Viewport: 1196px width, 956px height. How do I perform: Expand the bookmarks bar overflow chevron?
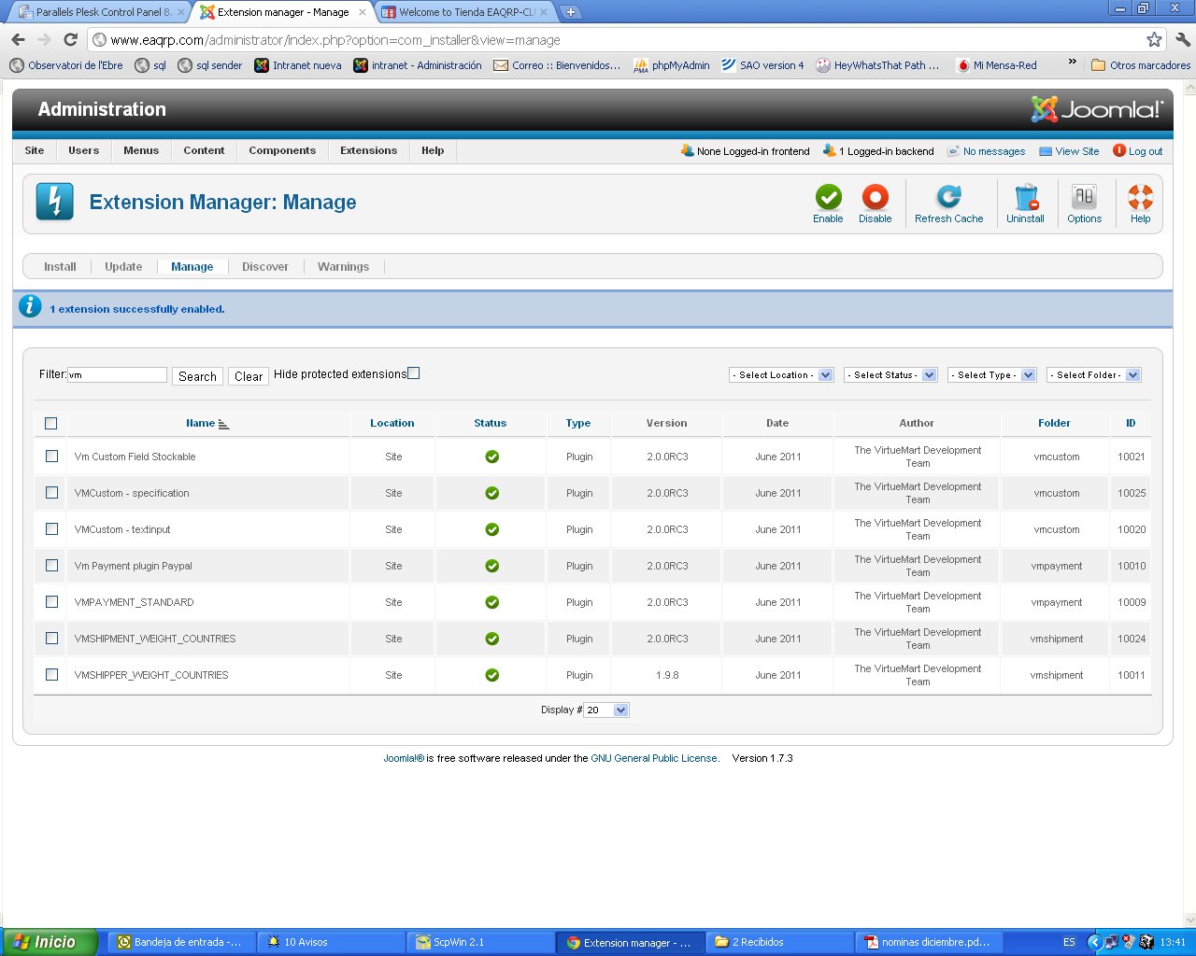pyautogui.click(x=1072, y=63)
